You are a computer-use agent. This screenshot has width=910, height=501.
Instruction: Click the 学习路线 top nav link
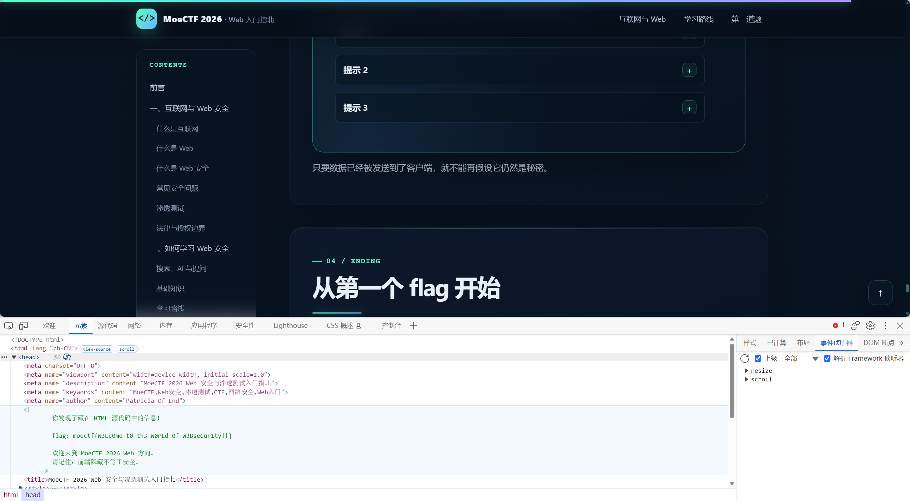(698, 19)
